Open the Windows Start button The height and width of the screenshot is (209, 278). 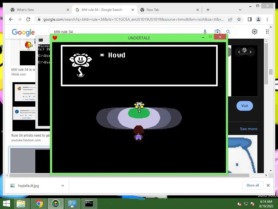7,204
